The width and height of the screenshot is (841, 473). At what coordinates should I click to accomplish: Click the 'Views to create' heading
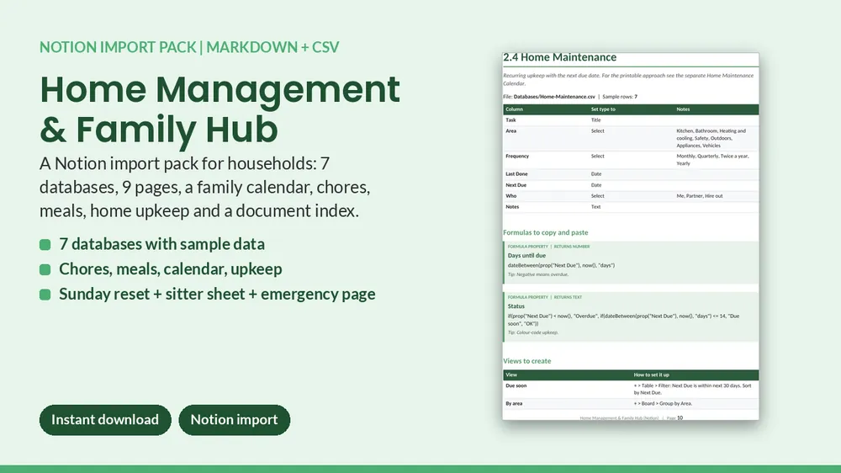click(x=526, y=361)
